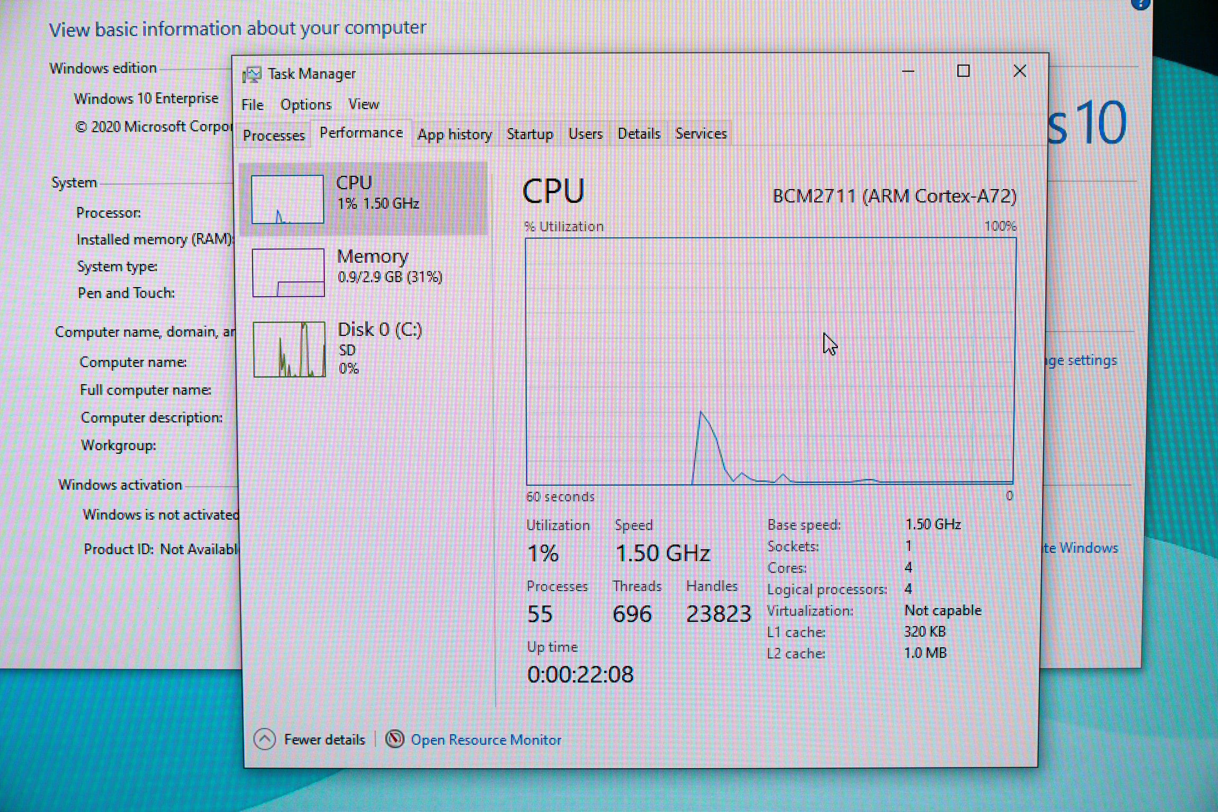
Task: Click the Resource Monitor gauge icon
Action: click(x=395, y=739)
